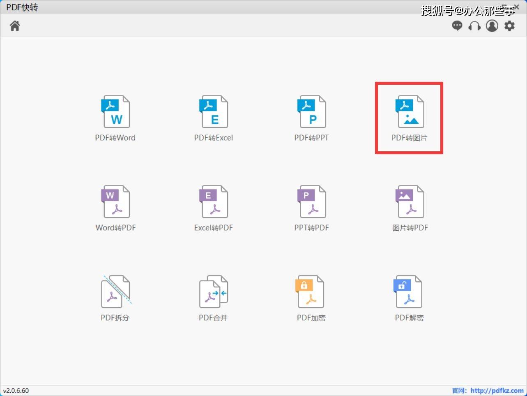Go to the home screen icon
Screen dimensions: 527x396
tap(15, 26)
